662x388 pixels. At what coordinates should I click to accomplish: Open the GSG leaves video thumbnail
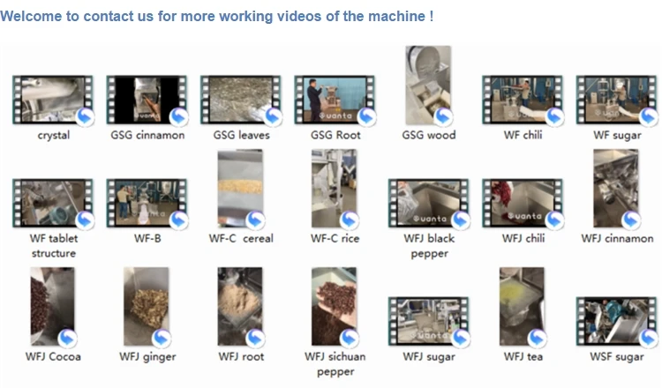241,100
